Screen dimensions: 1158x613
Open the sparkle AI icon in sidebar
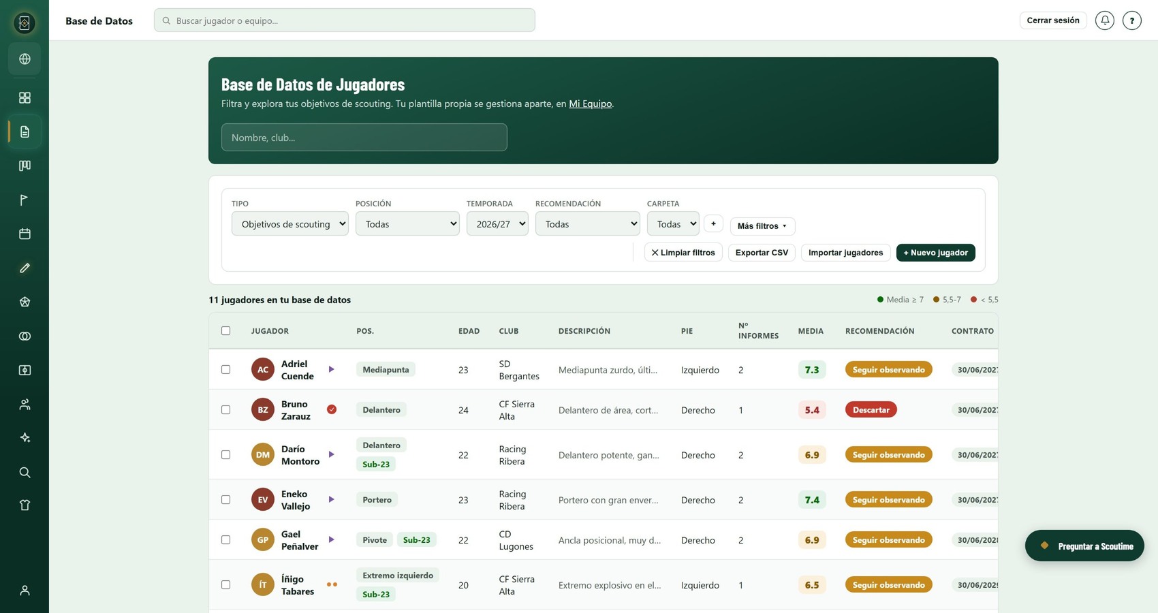[x=25, y=438]
